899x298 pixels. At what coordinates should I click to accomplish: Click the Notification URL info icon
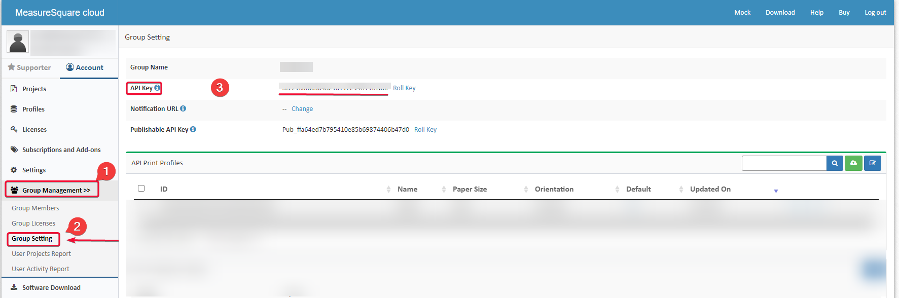pyautogui.click(x=183, y=108)
